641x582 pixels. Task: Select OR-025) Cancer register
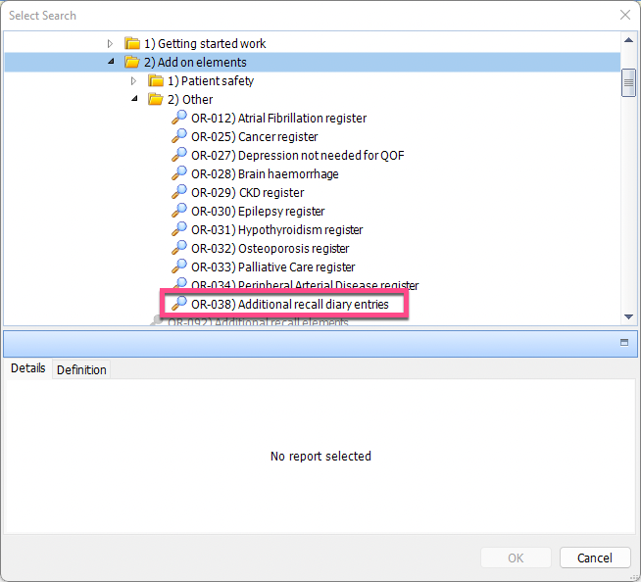click(x=254, y=137)
